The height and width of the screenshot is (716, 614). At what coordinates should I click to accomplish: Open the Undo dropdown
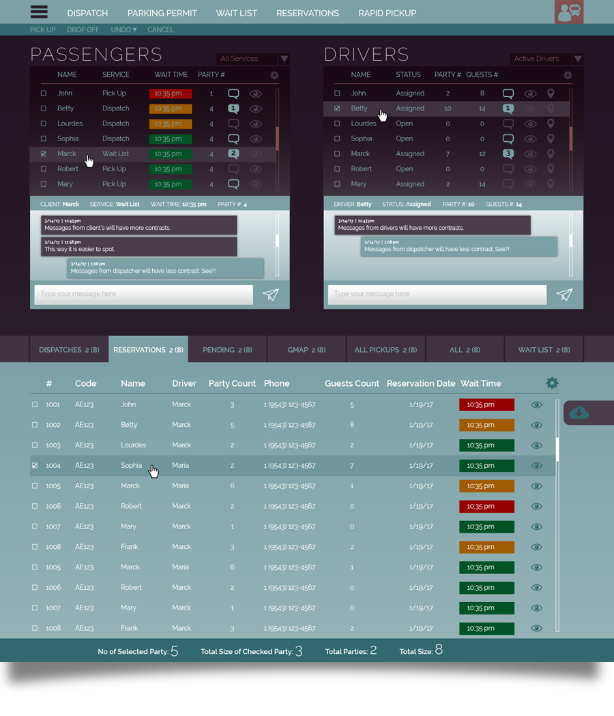(123, 30)
